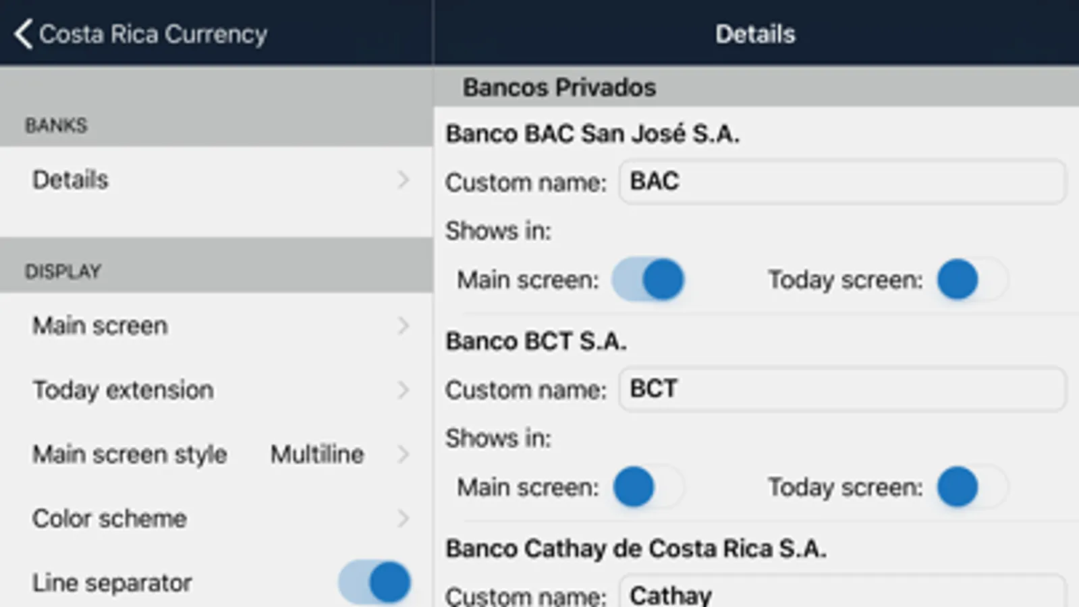Open Main screen display settings
The image size is (1079, 607).
coord(100,326)
